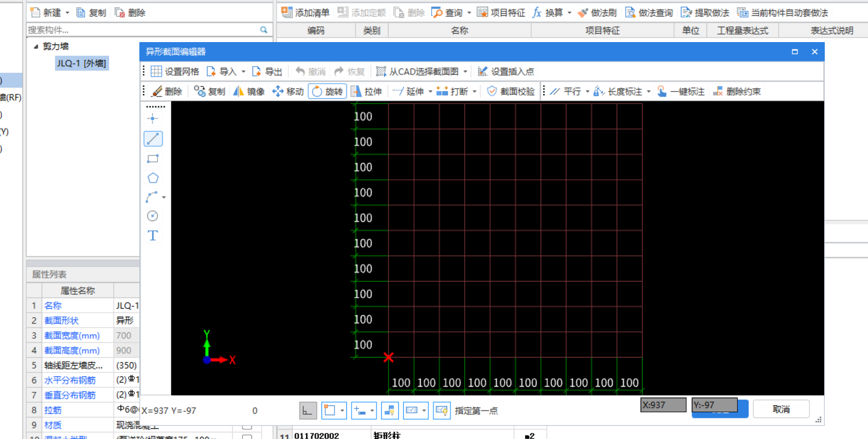Select the pentagon polygon drawing tool
Image resolution: width=868 pixels, height=439 pixels.
pos(153,178)
